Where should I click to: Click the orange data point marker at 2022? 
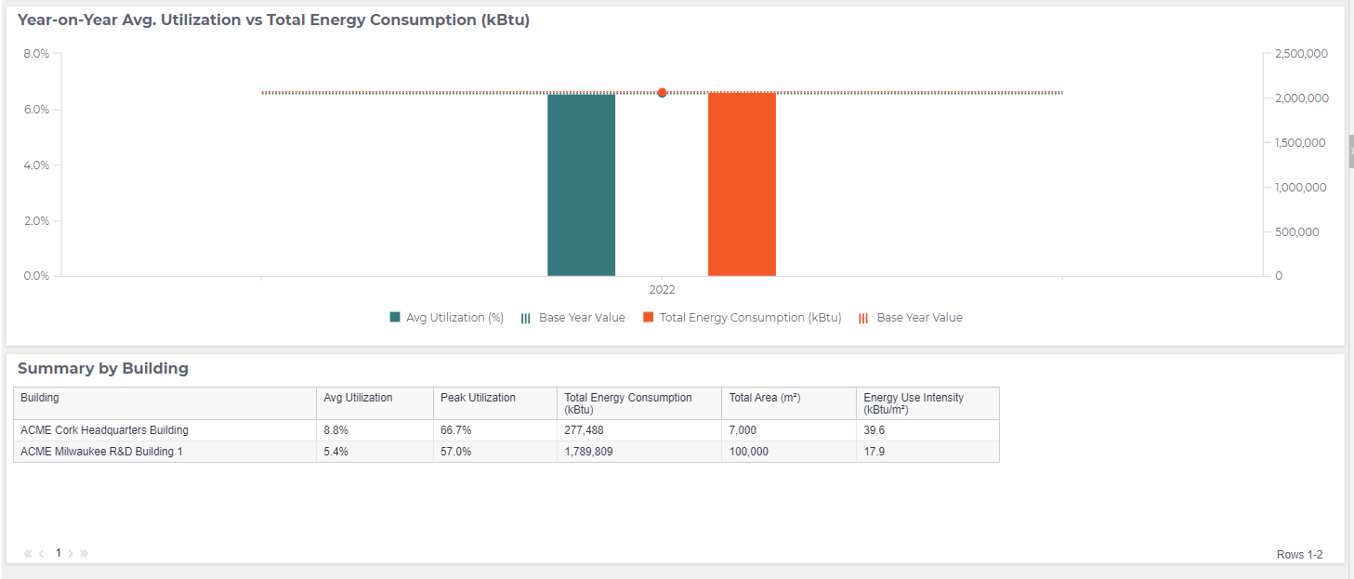662,93
